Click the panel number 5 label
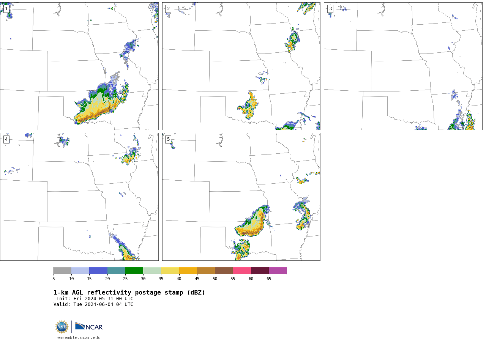486x342 pixels. click(168, 139)
